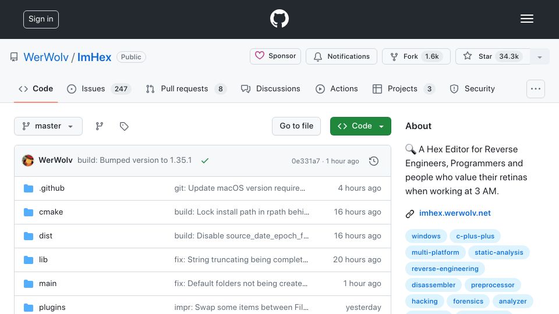
Task: Open the cmake folder
Action: (51, 212)
